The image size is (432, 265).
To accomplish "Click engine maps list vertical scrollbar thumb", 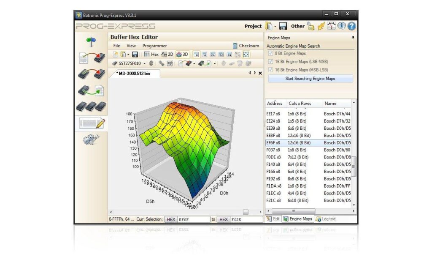I will tap(354, 167).
